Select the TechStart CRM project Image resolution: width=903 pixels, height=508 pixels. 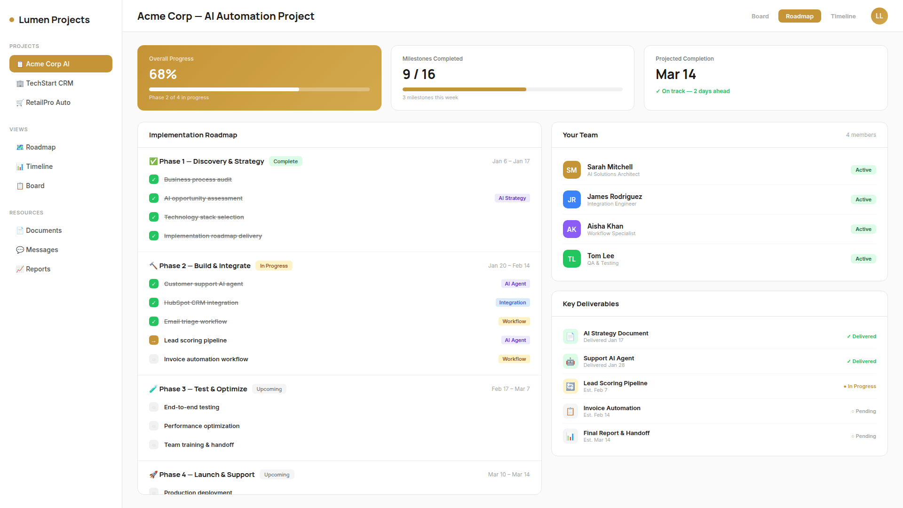pyautogui.click(x=49, y=83)
